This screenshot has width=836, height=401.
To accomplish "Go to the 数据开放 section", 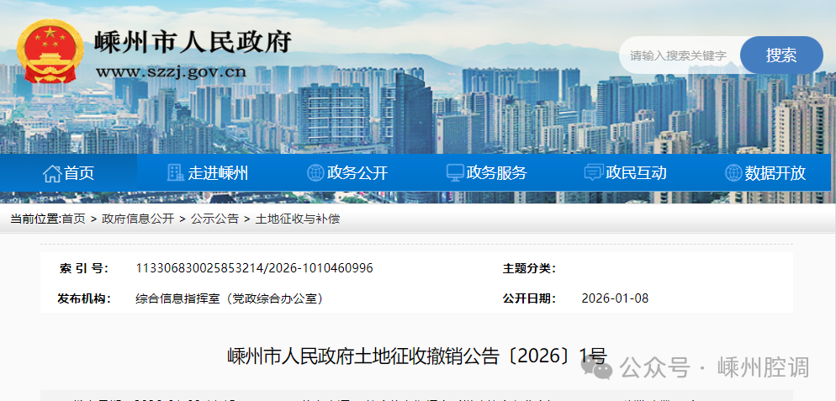I will pyautogui.click(x=775, y=173).
